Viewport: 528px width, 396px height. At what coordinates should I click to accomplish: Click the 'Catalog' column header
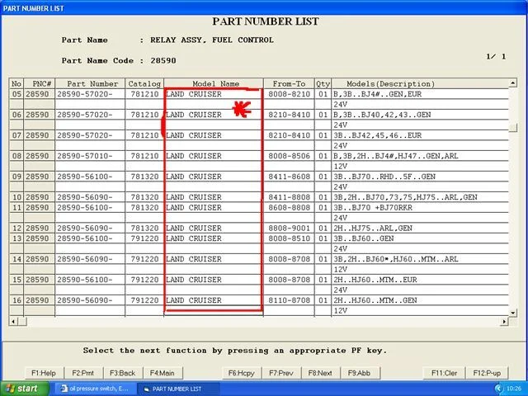[144, 83]
